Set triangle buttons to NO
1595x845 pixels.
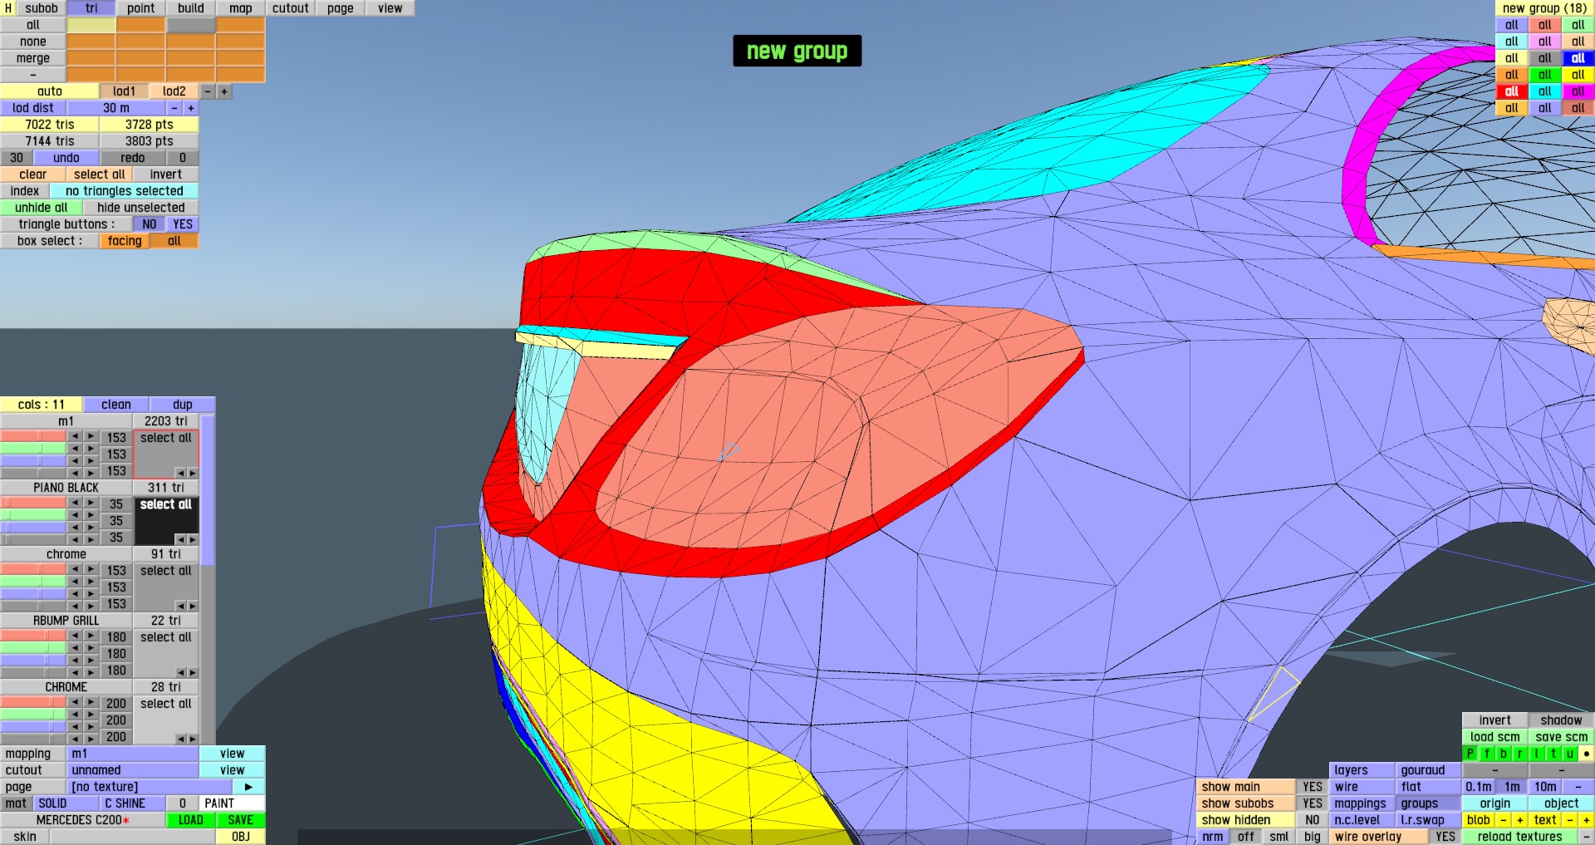[150, 224]
